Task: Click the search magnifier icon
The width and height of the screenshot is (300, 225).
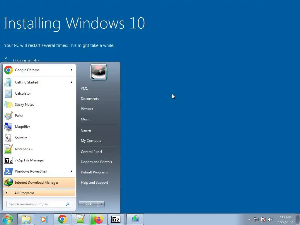Action: click(68, 204)
